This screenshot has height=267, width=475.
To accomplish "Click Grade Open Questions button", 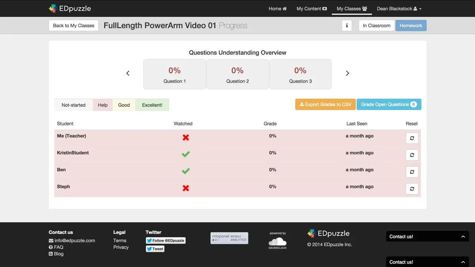I will (389, 104).
